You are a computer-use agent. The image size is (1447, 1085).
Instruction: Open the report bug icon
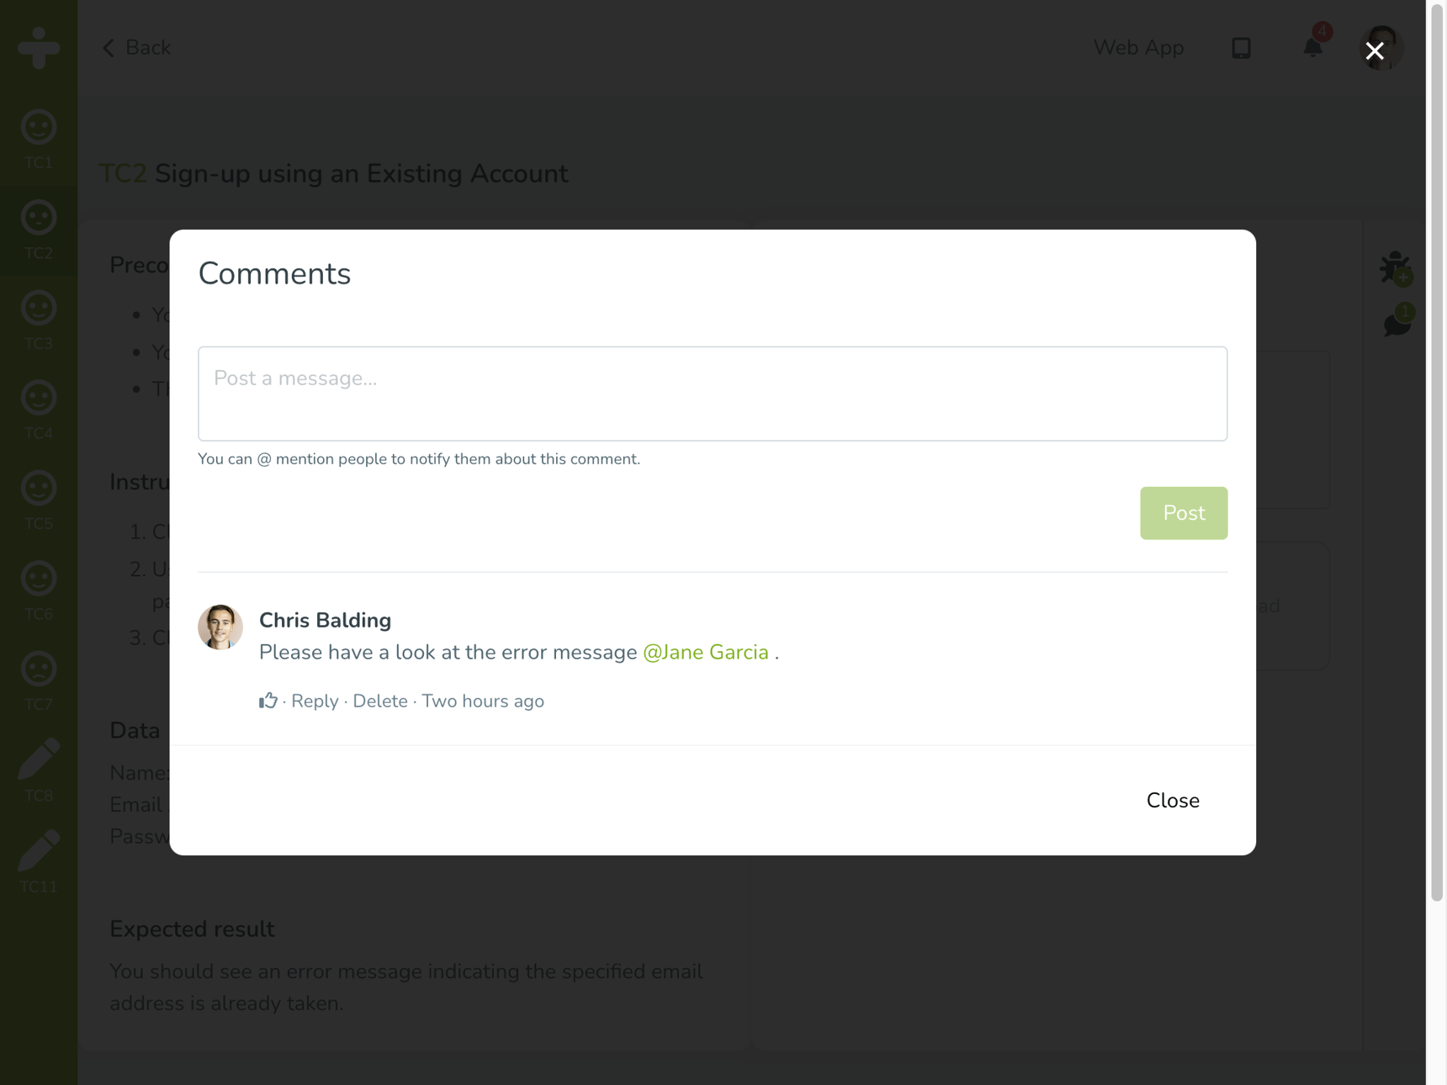[x=1396, y=268]
